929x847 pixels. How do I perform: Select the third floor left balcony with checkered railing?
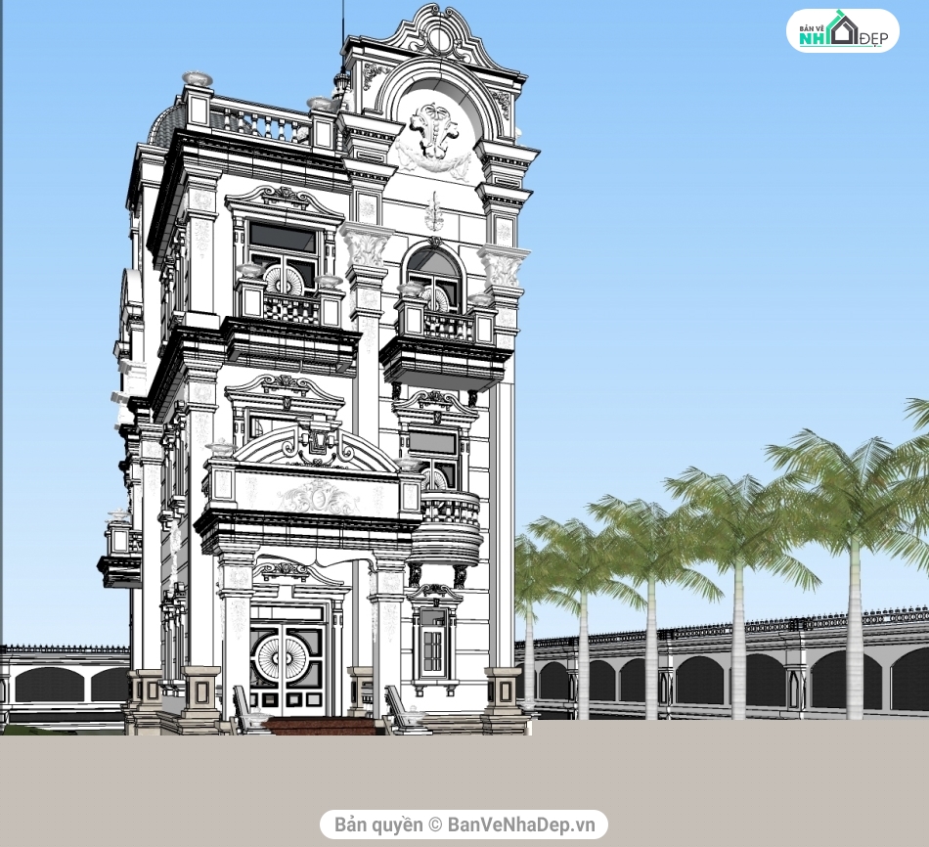(291, 308)
